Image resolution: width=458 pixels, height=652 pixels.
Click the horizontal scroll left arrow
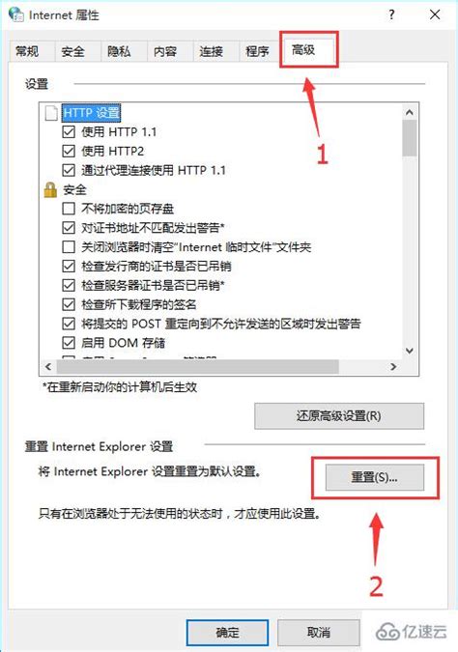click(48, 367)
